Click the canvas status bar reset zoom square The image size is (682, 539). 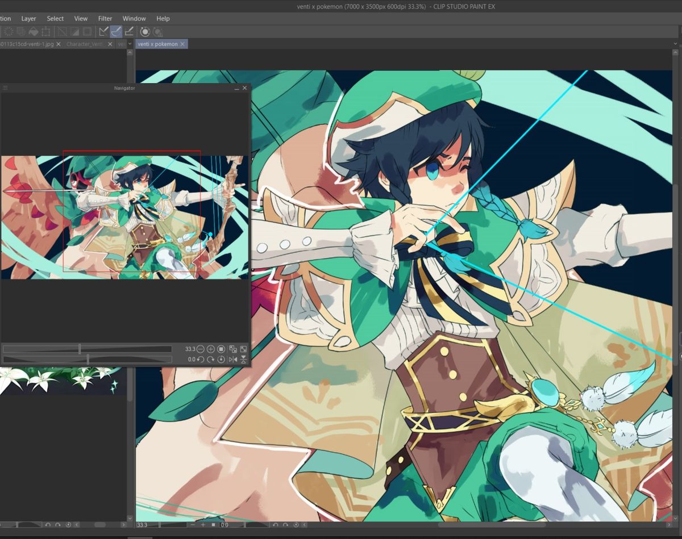[x=213, y=525]
